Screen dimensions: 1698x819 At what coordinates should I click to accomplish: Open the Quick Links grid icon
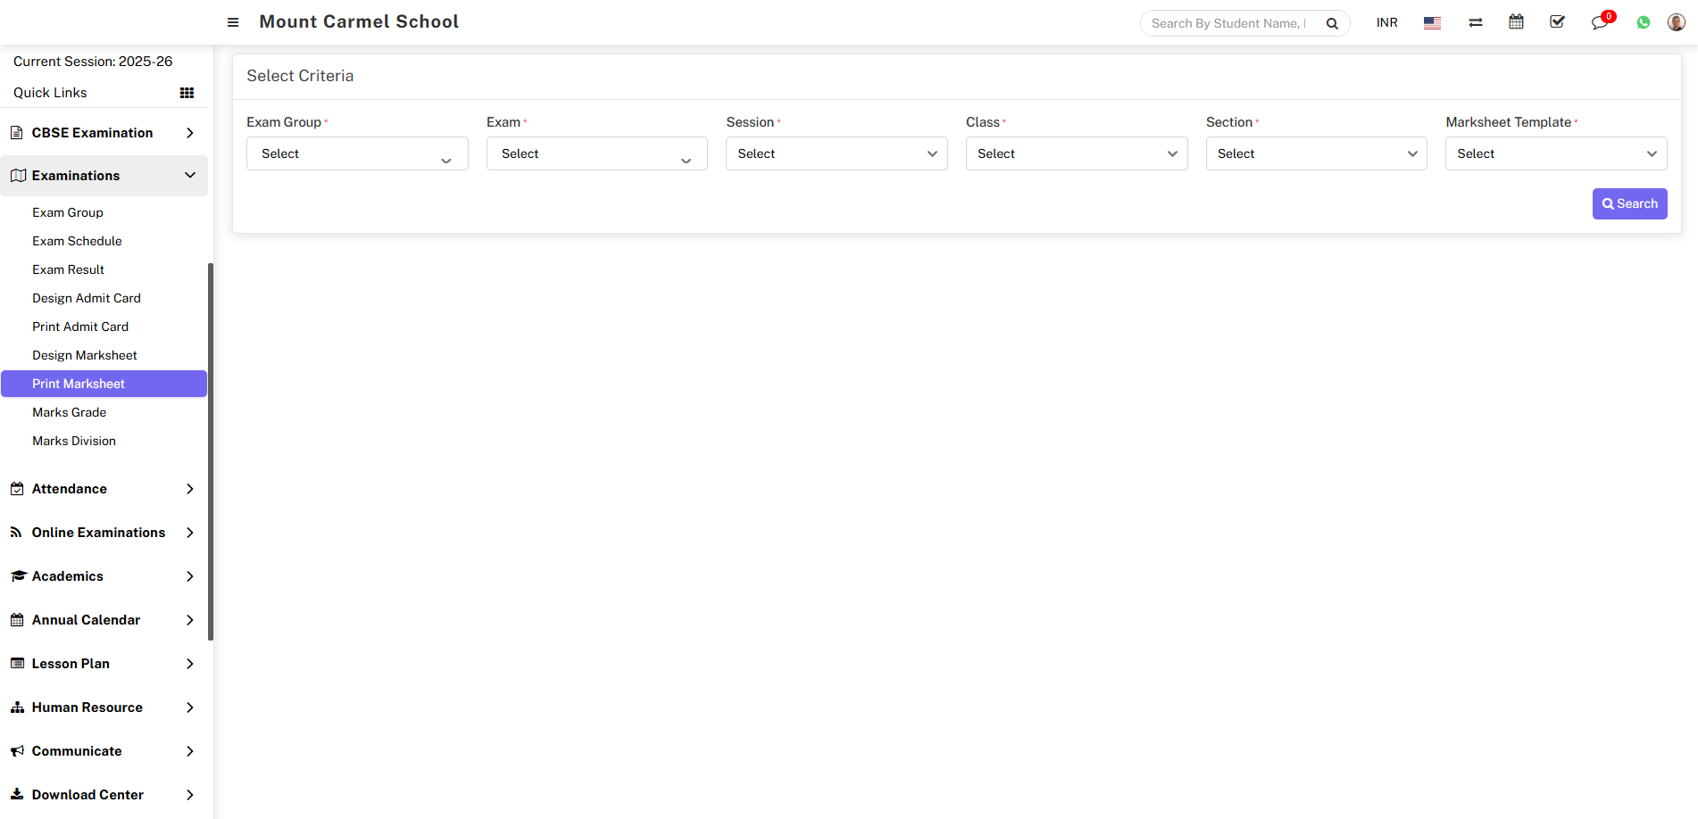(x=187, y=93)
